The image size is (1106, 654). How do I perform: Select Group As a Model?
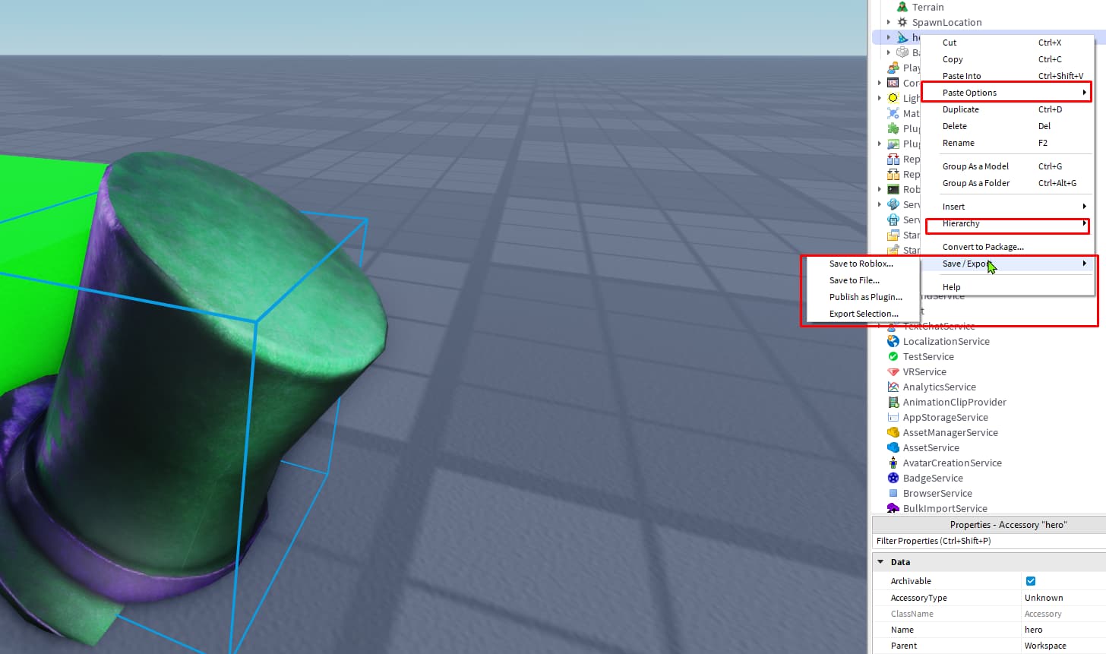click(x=1007, y=166)
